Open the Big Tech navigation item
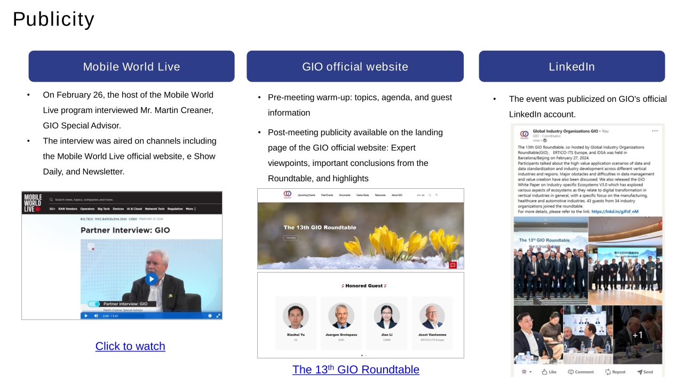Image resolution: width=683 pixels, height=384 pixels. [104, 209]
